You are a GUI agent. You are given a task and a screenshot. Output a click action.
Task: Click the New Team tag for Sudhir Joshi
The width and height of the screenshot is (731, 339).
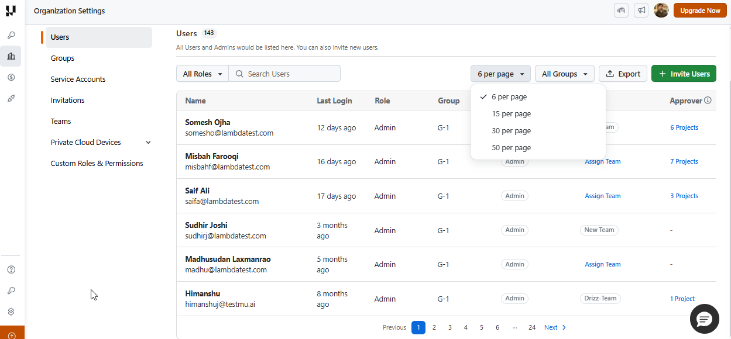pos(599,230)
